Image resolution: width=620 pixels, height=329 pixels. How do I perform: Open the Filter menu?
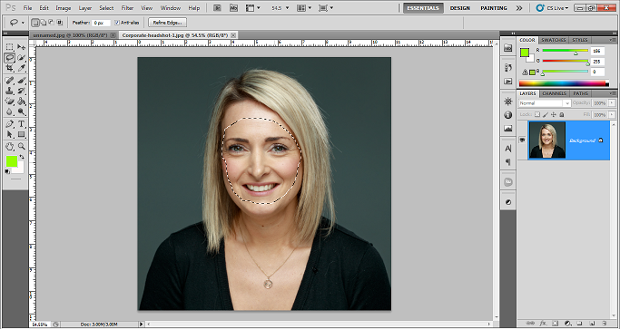[x=127, y=8]
